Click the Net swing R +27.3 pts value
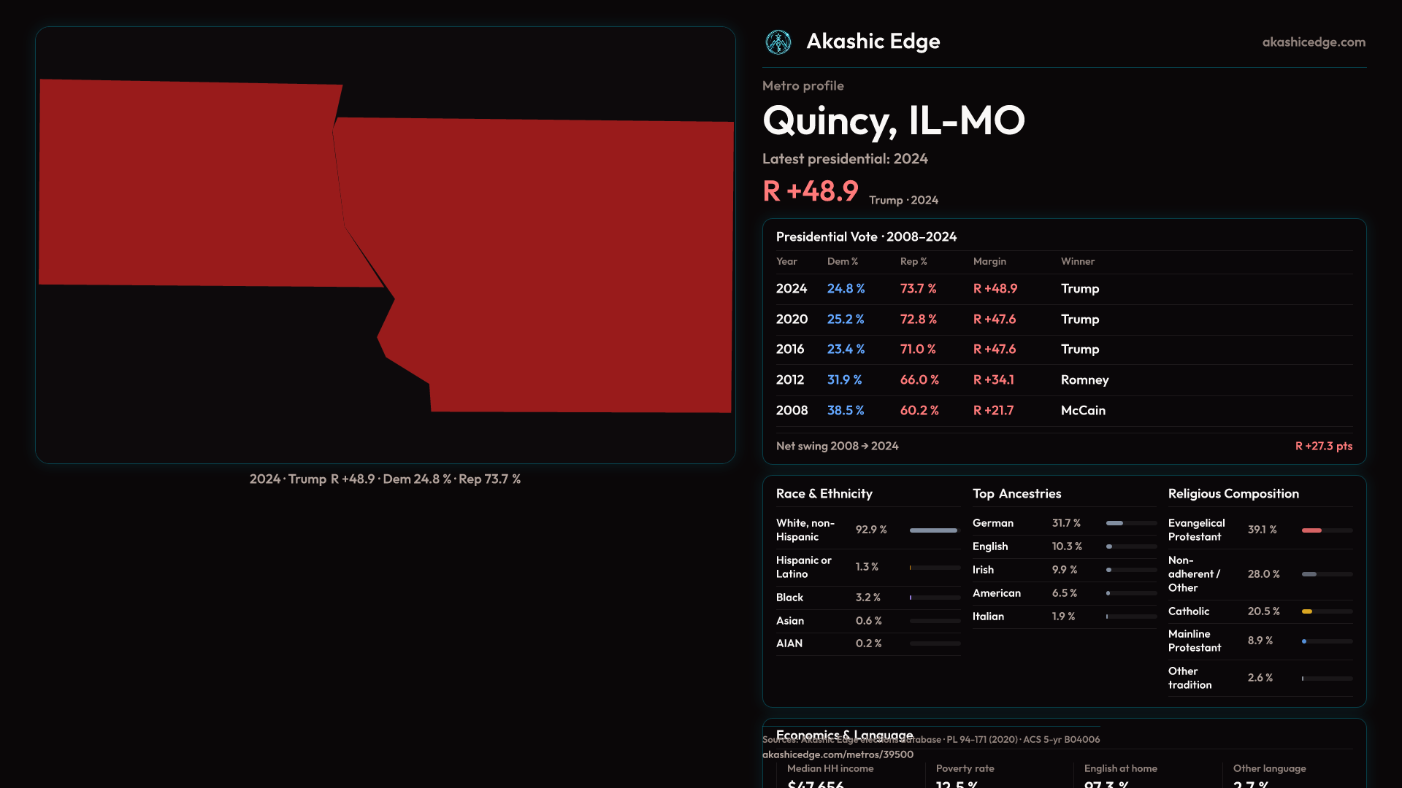The image size is (1402, 788). coord(1323,446)
